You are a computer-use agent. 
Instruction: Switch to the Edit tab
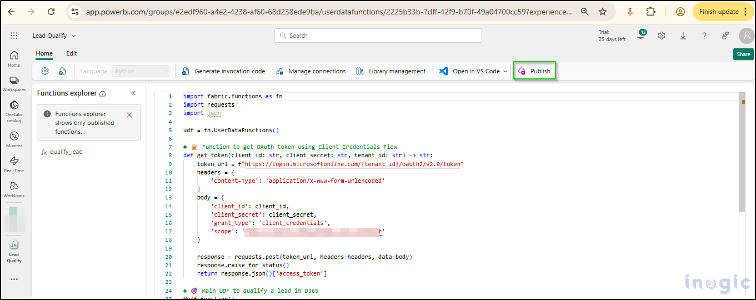pyautogui.click(x=72, y=53)
